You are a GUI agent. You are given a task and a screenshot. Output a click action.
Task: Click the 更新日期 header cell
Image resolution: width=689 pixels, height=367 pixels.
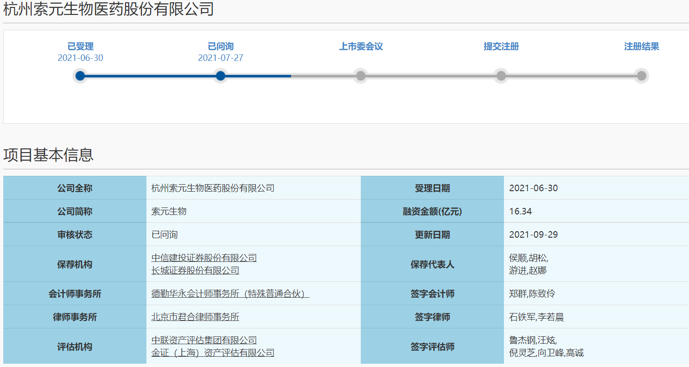click(432, 234)
